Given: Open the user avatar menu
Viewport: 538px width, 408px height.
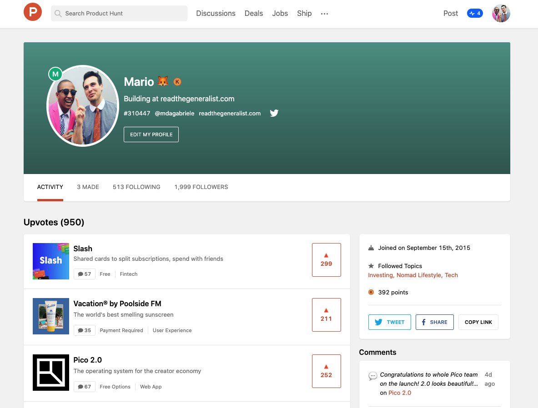Looking at the screenshot, I should click(501, 13).
